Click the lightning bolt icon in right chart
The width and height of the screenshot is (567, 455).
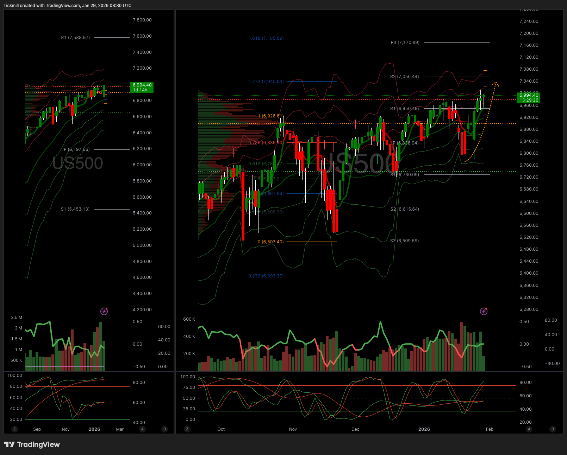point(484,311)
